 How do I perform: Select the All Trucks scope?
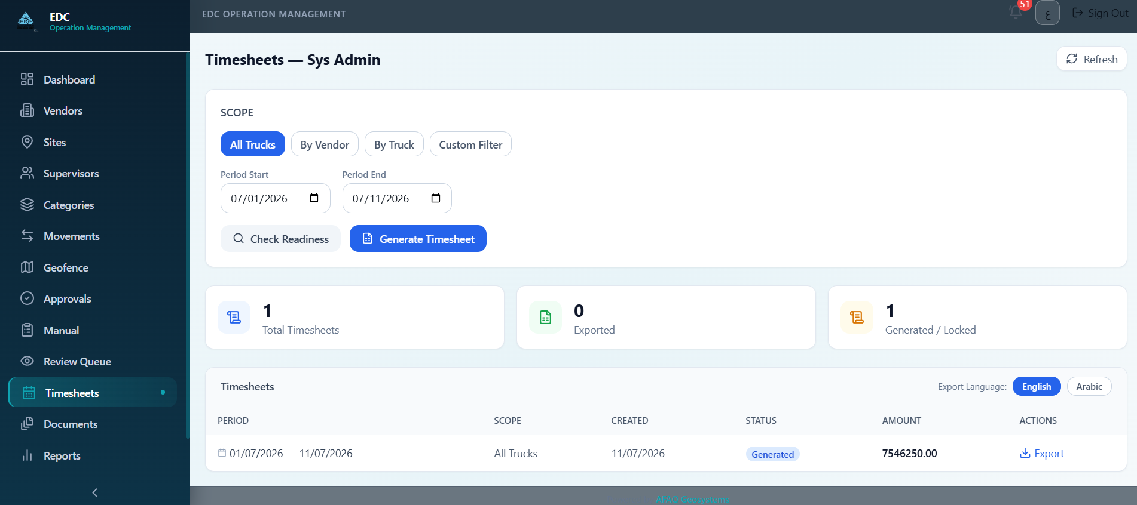click(253, 144)
